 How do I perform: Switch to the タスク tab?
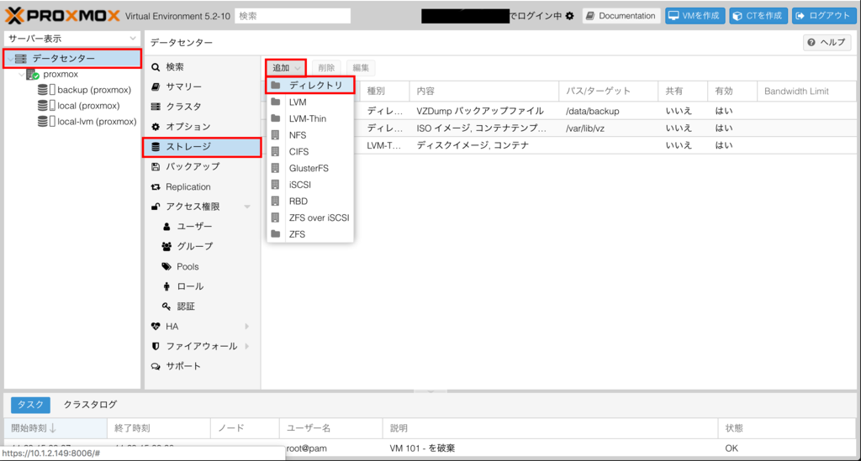click(31, 405)
